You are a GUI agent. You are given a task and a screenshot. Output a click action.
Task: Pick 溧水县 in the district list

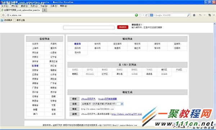[x=120, y=74]
